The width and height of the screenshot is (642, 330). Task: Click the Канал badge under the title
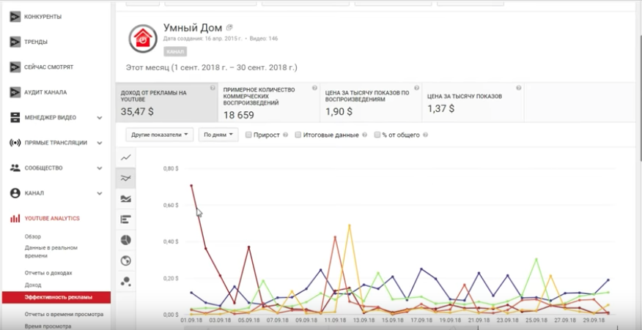(x=175, y=52)
